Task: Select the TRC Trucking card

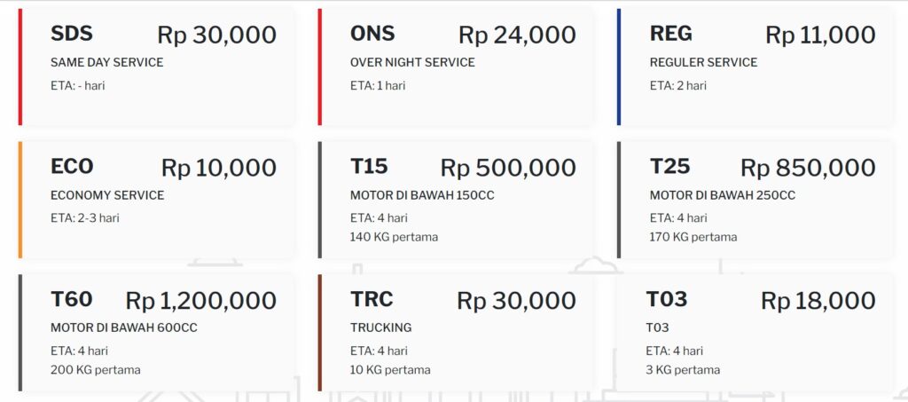Action: (x=456, y=333)
